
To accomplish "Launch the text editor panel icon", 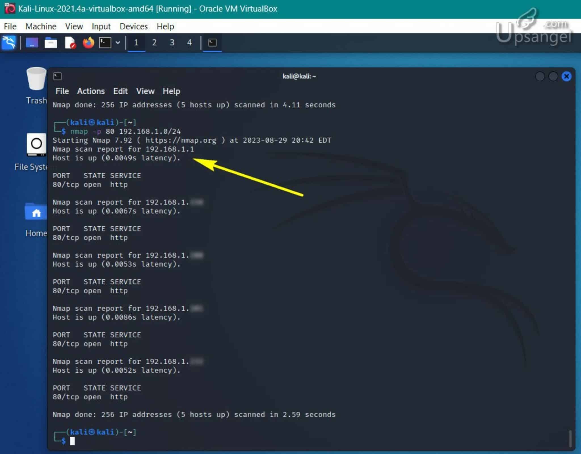I will [70, 43].
